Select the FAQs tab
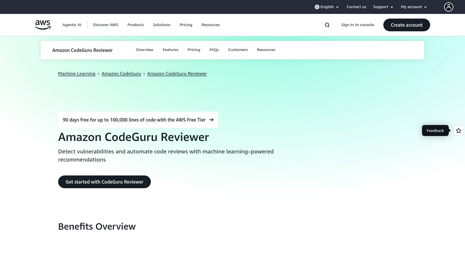The height and width of the screenshot is (261, 465). pyautogui.click(x=214, y=50)
